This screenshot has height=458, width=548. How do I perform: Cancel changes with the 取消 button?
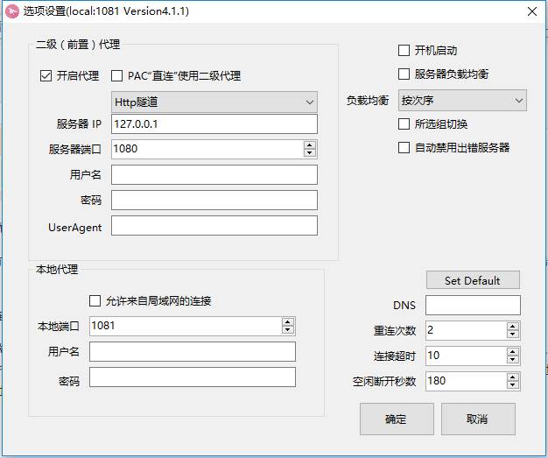click(x=478, y=419)
